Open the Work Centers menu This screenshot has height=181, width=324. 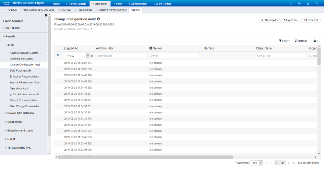pyautogui.click(x=162, y=4)
